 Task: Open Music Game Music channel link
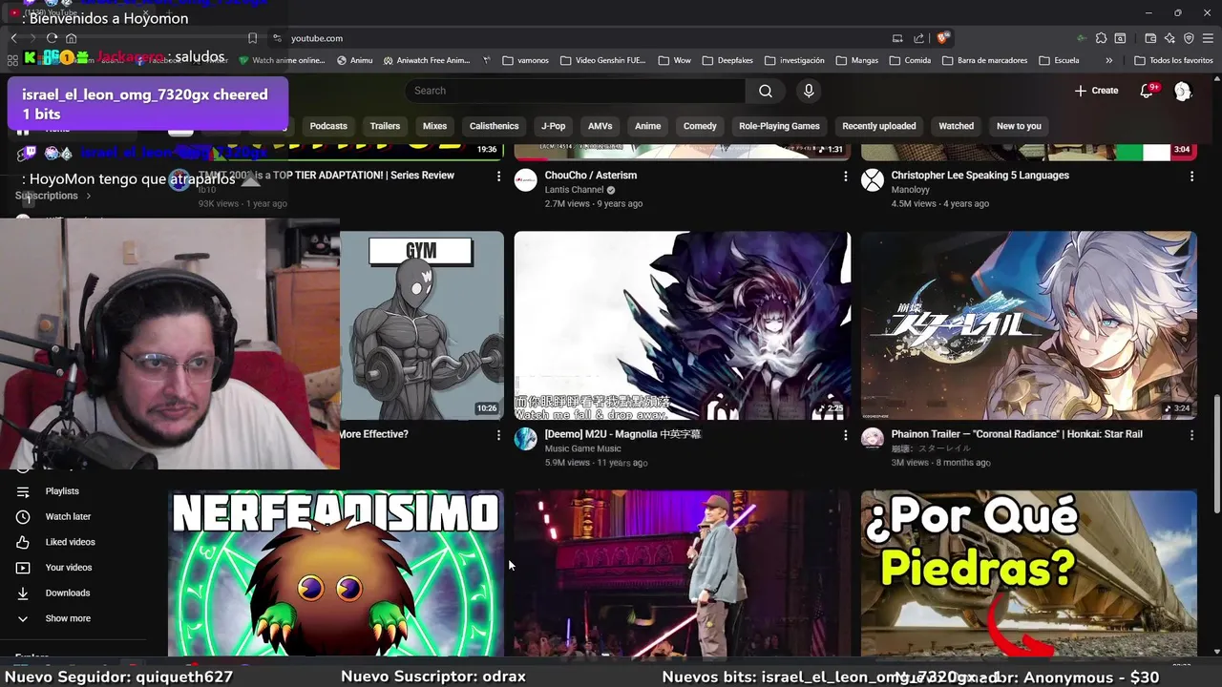[582, 448]
